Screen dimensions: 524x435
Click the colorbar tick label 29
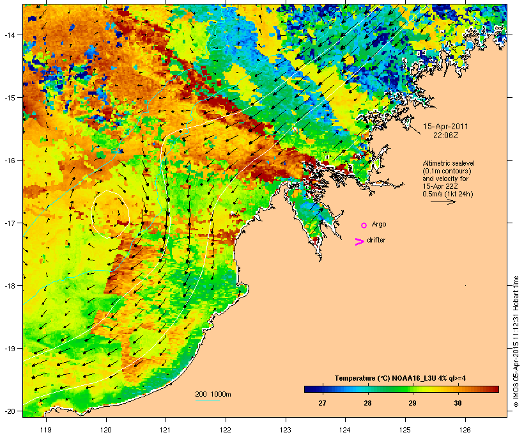click(x=412, y=403)
